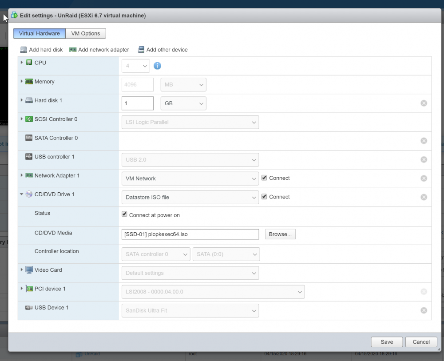Click the CD/DVD Media path field
This screenshot has width=444, height=361.
(x=190, y=234)
